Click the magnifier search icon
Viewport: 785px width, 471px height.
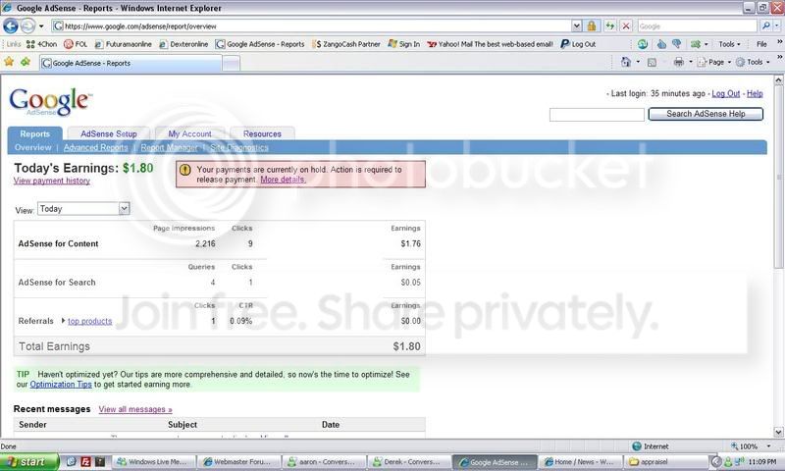pos(766,26)
